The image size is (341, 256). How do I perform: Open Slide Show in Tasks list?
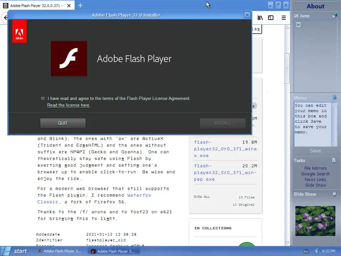click(315, 185)
